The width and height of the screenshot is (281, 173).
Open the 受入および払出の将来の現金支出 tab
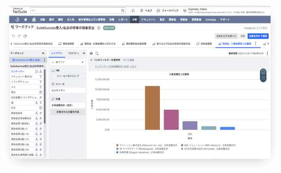[171, 43]
